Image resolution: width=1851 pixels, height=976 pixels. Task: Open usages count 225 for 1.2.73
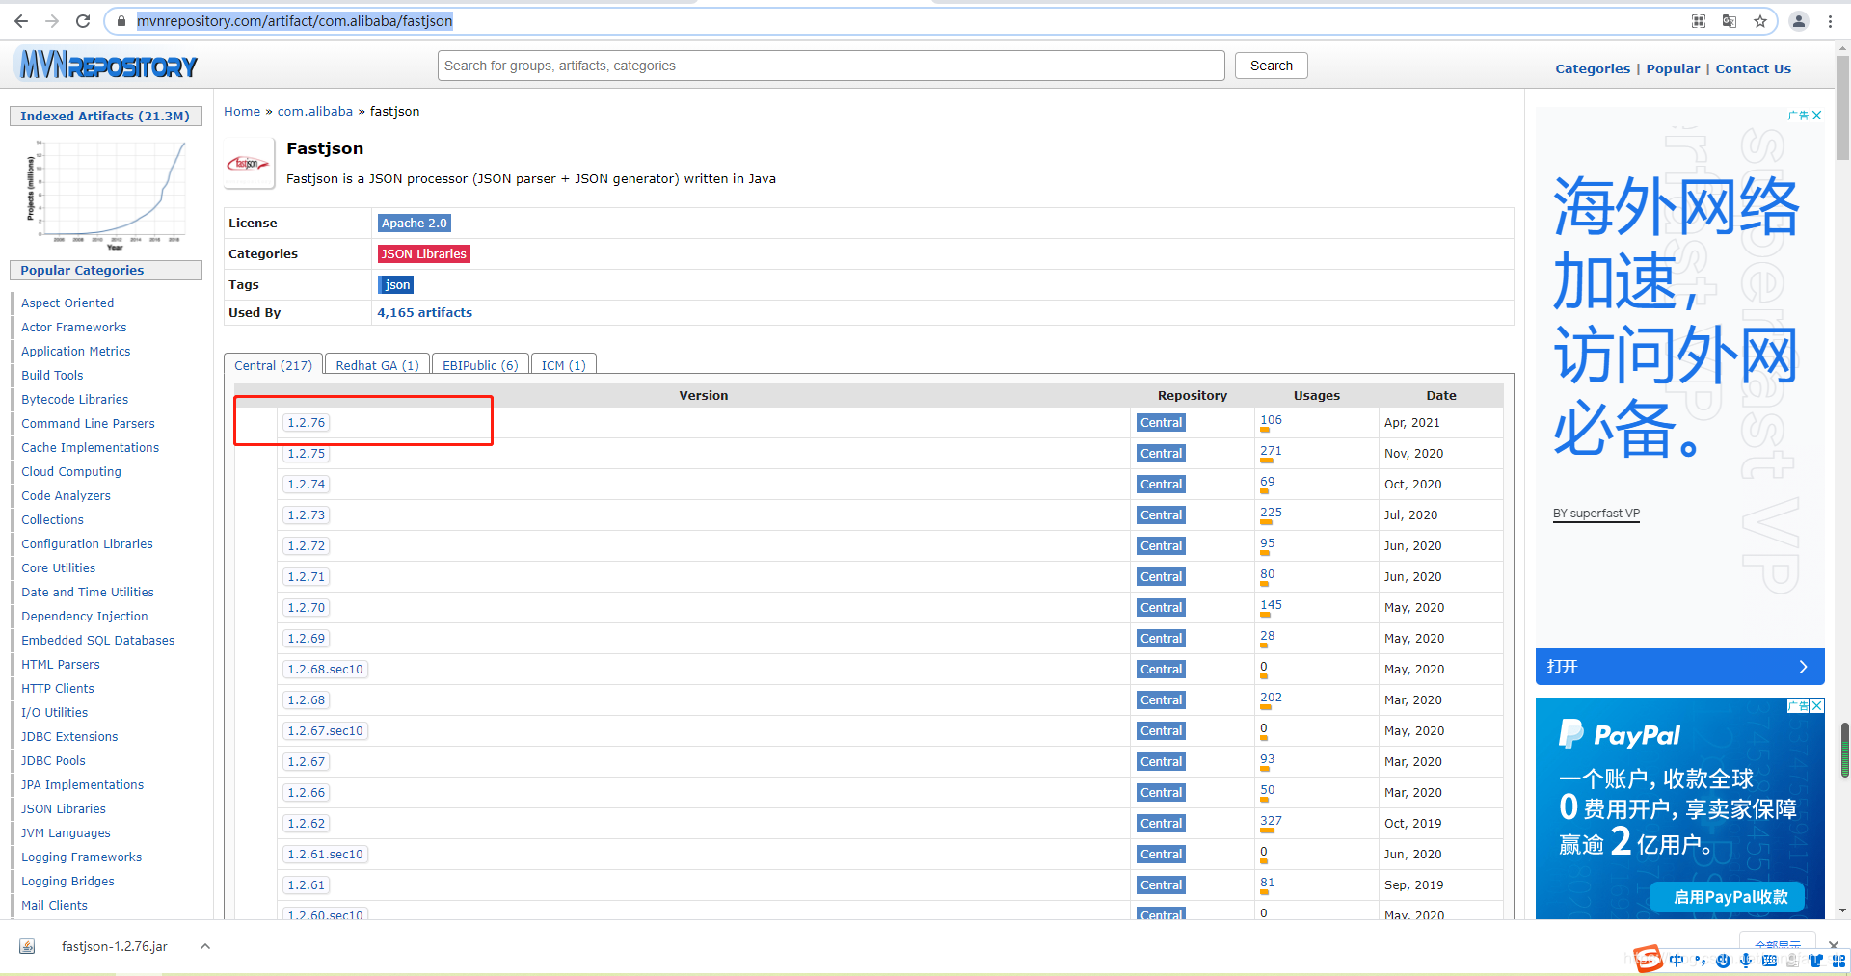(x=1271, y=513)
